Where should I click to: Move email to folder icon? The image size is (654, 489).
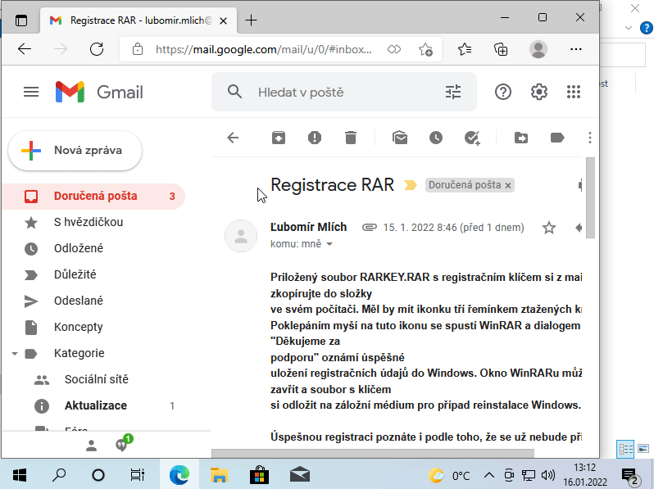point(521,138)
